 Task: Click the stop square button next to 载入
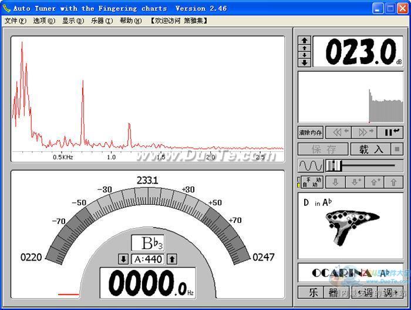tap(397, 149)
